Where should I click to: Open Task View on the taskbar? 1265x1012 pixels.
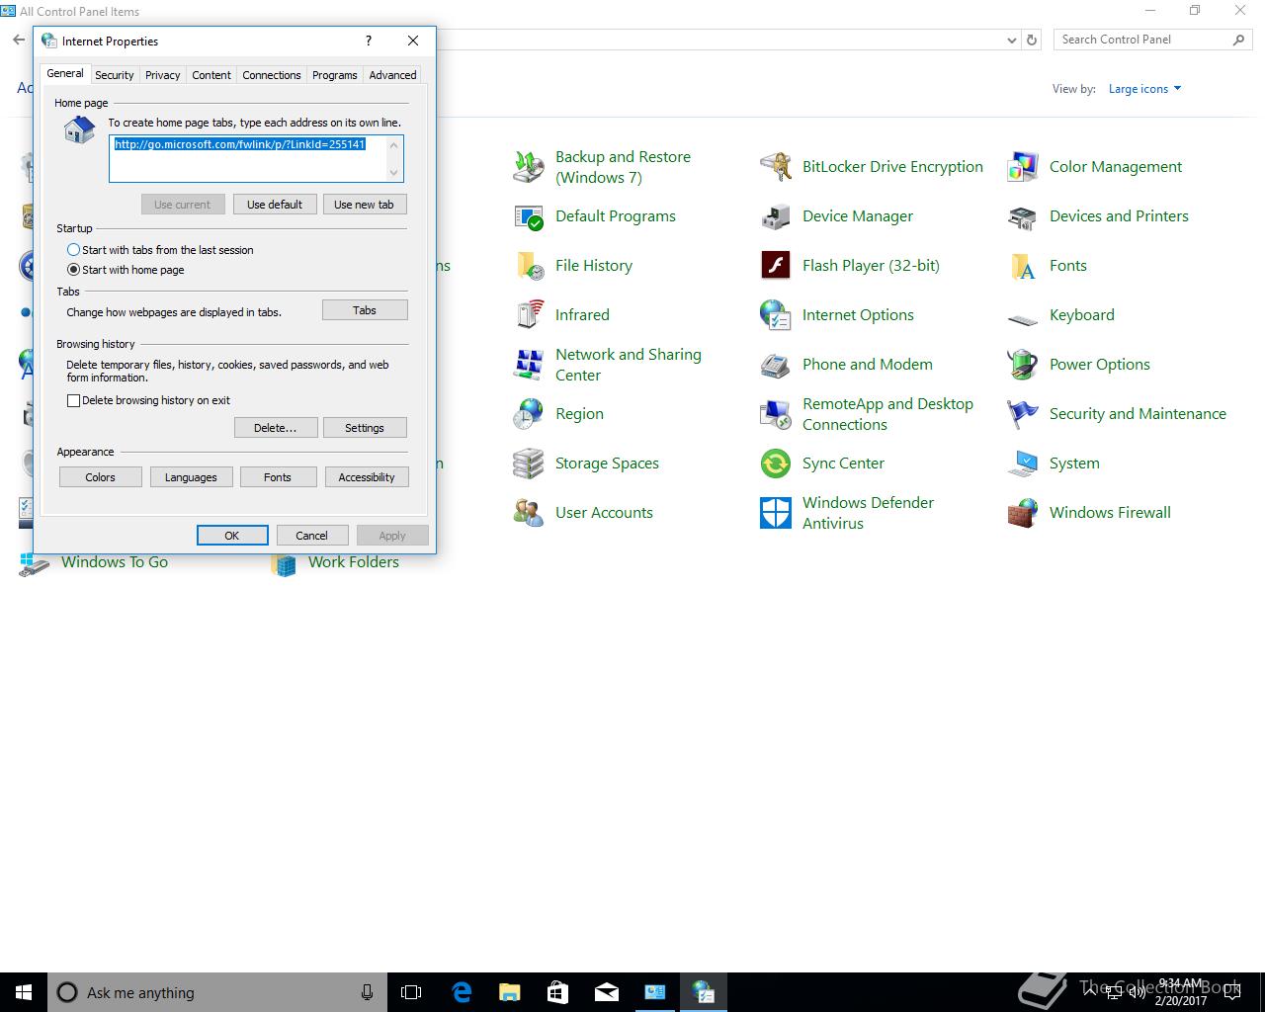click(x=411, y=992)
